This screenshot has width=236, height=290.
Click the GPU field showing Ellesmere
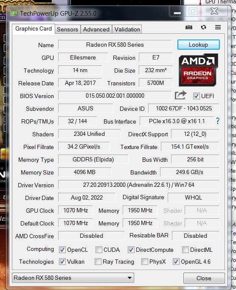tap(83, 57)
